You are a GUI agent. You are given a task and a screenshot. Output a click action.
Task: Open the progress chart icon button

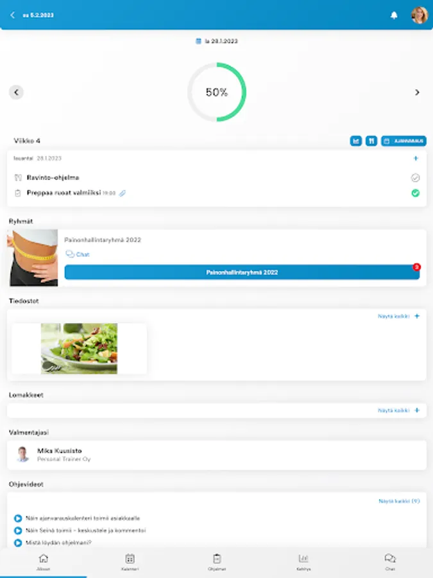(x=355, y=141)
